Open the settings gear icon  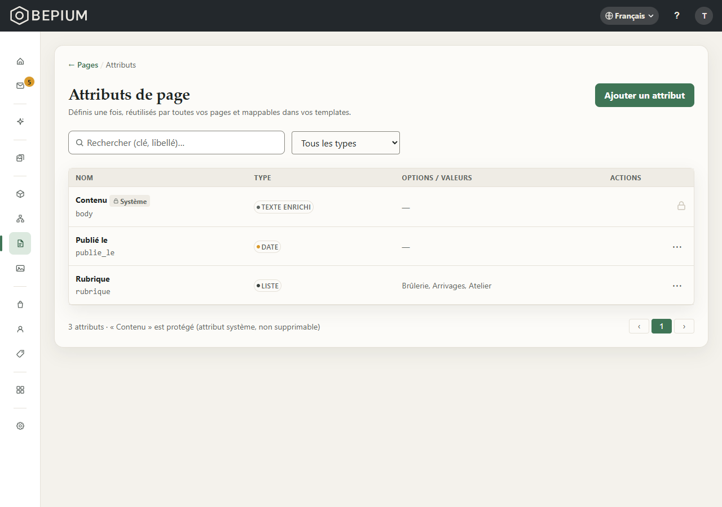[x=20, y=426]
